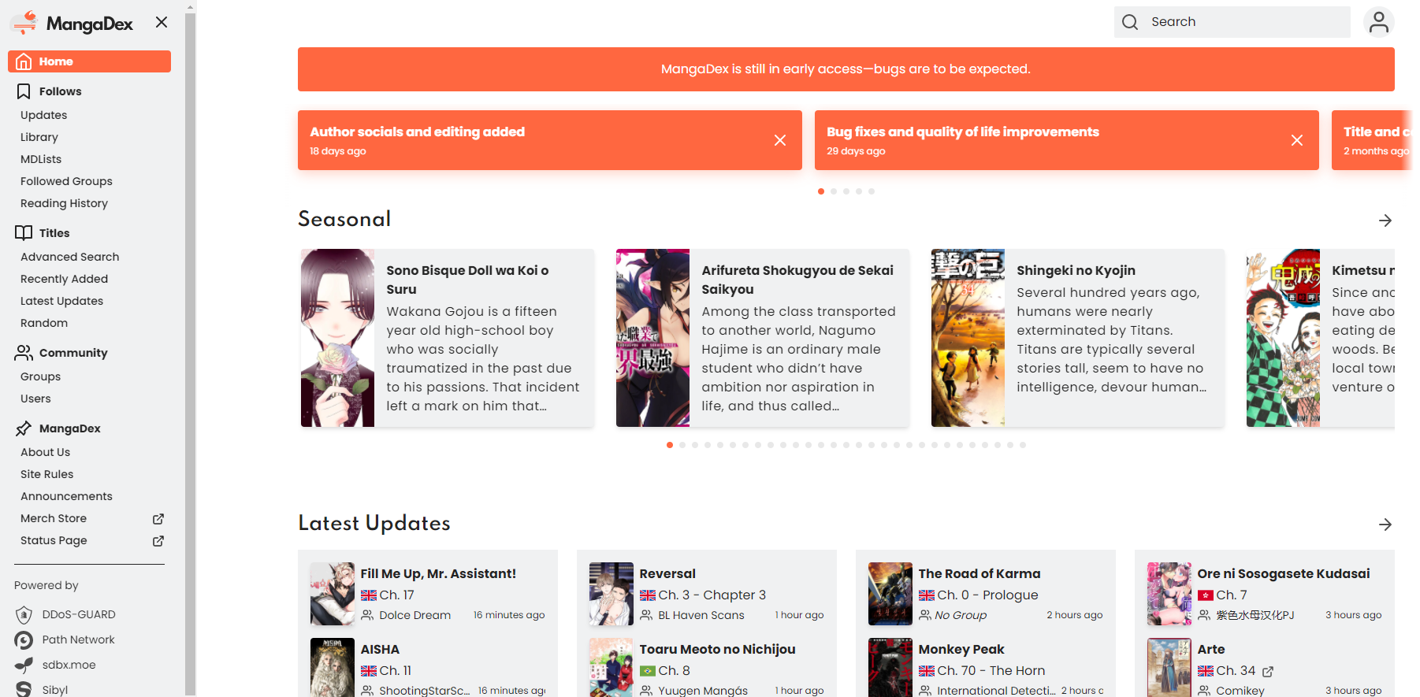This screenshot has width=1420, height=697.
Task: Dismiss the Author socials announcement
Action: coord(780,140)
